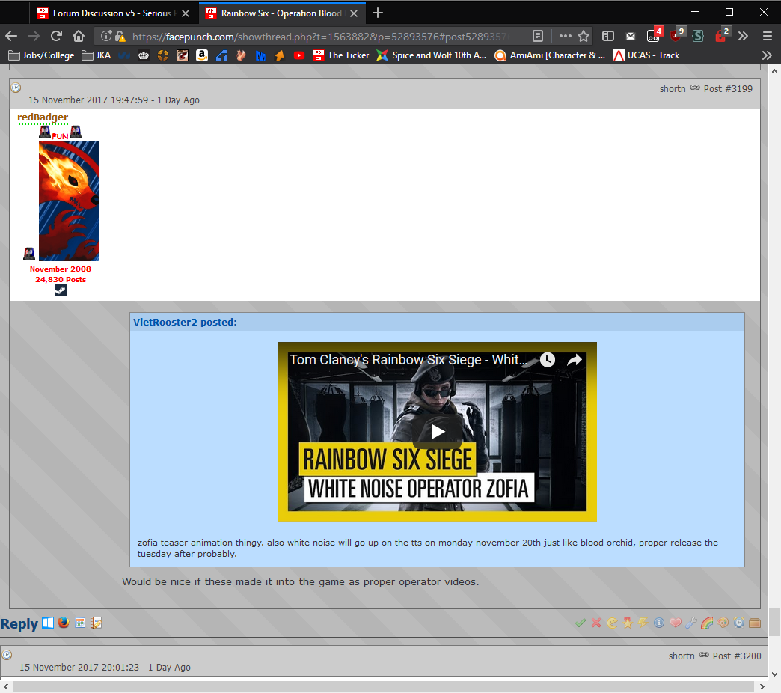Rate the post Winner with the medal
This screenshot has height=693, width=781.
(628, 623)
